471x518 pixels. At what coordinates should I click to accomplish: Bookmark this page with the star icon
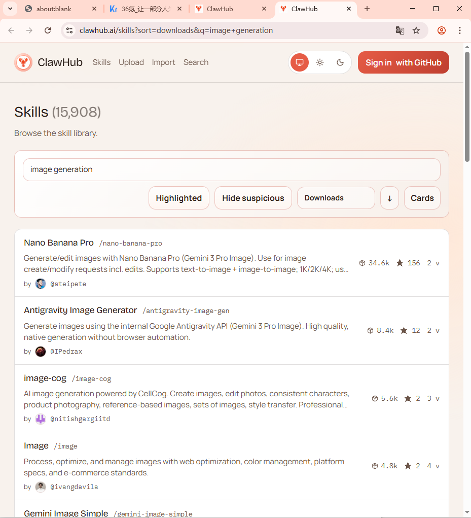416,30
